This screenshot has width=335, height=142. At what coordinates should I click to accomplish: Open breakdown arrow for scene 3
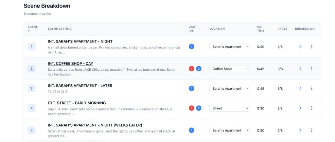(x=300, y=88)
